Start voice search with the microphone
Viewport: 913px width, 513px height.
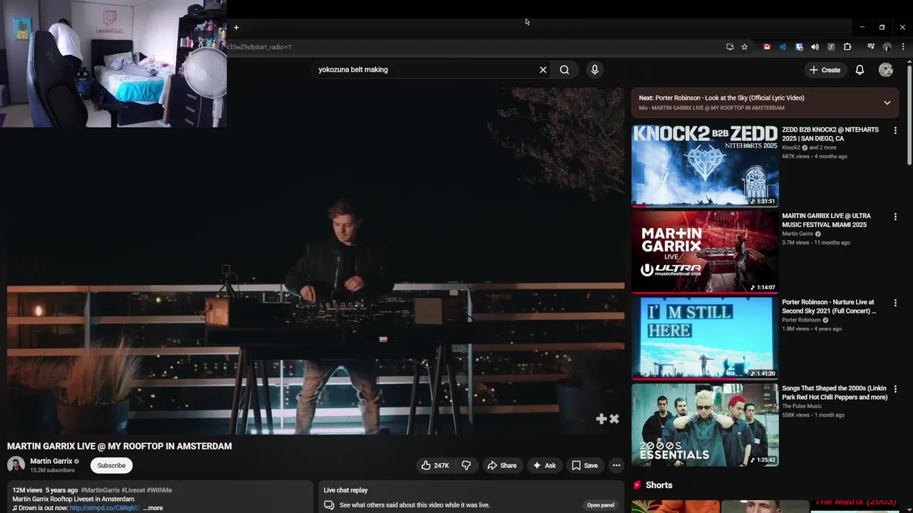click(x=595, y=70)
